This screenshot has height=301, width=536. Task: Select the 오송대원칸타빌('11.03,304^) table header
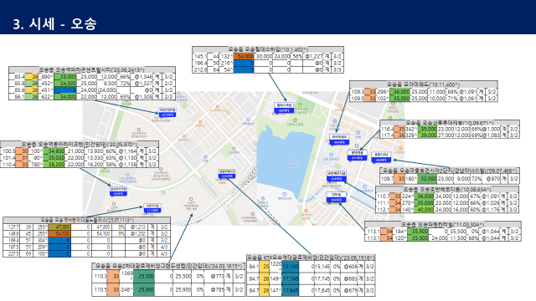[x=443, y=224]
